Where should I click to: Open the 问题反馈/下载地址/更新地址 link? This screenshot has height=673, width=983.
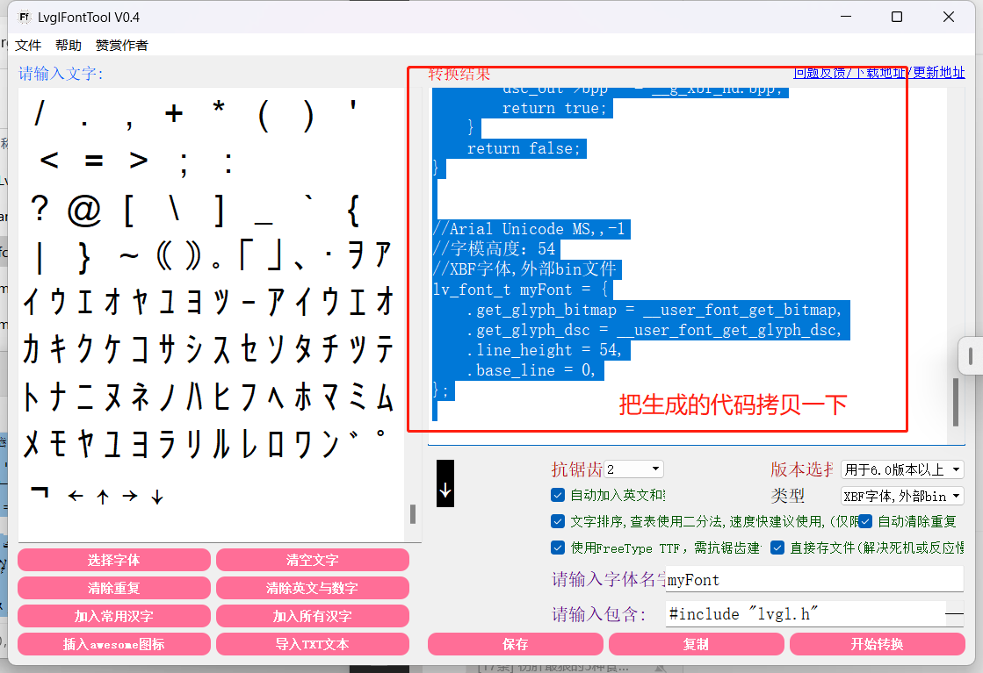(879, 73)
